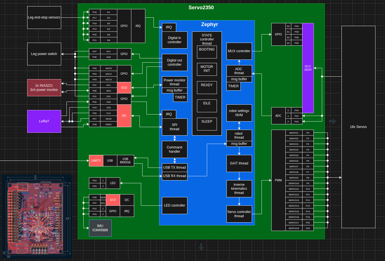The width and height of the screenshot is (385, 261).
Task: Select the USB BRIDGE block
Action: tap(125, 161)
